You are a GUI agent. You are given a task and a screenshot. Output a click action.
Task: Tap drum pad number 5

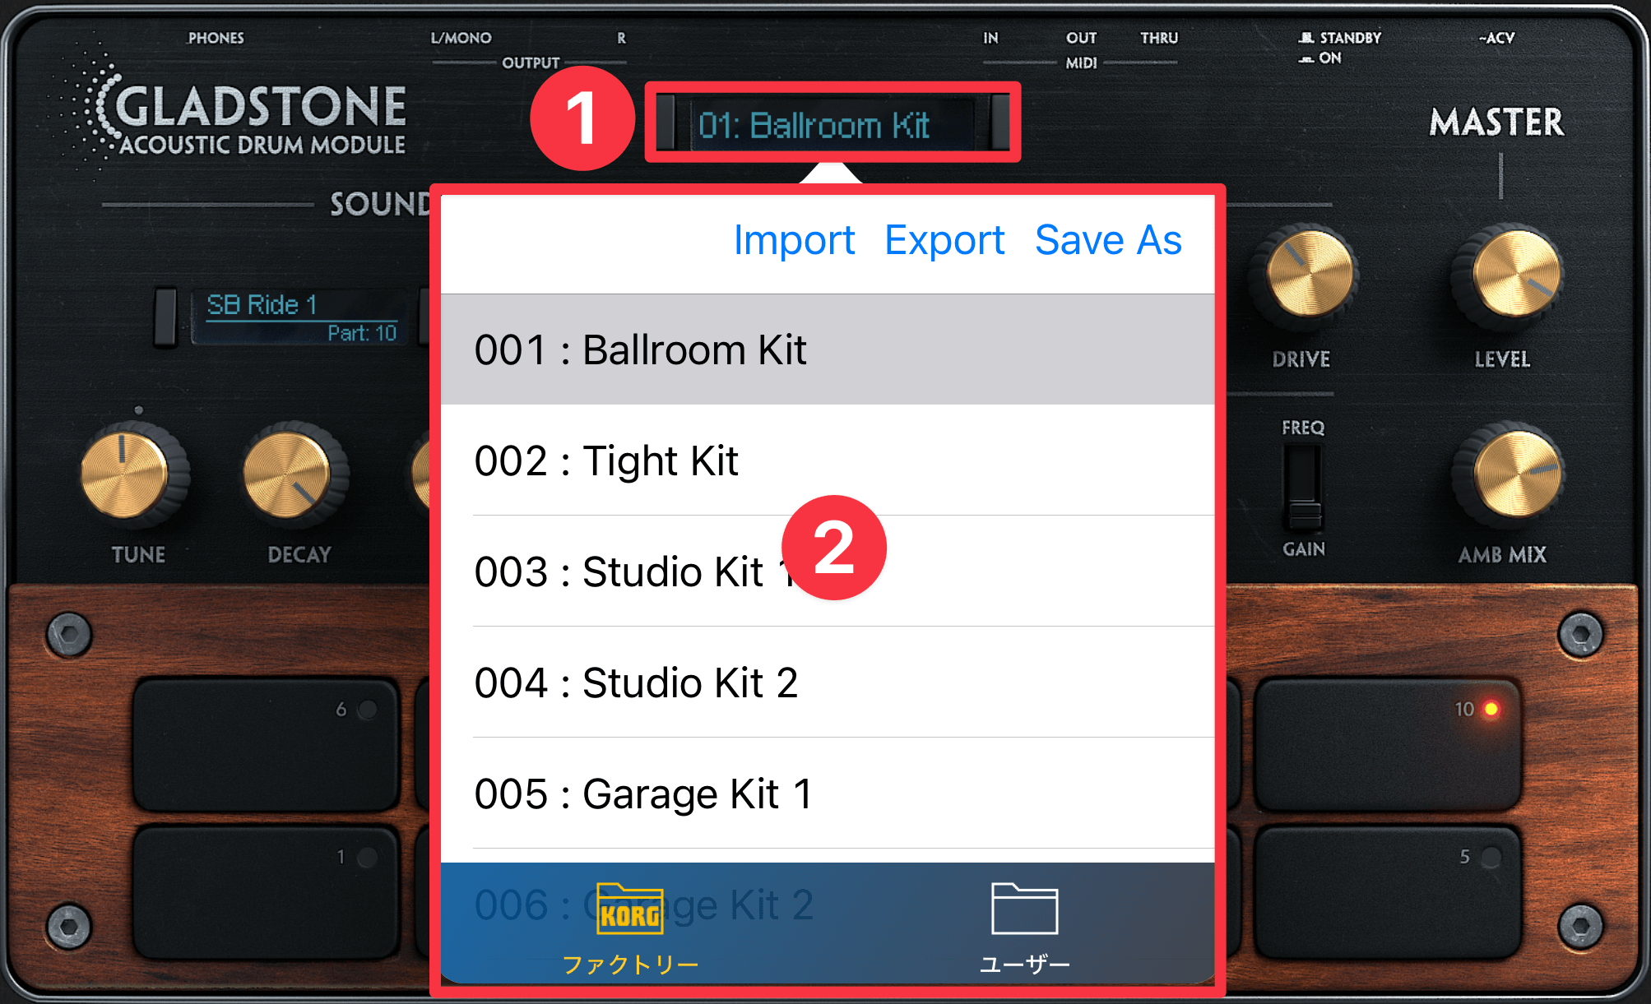(1387, 892)
